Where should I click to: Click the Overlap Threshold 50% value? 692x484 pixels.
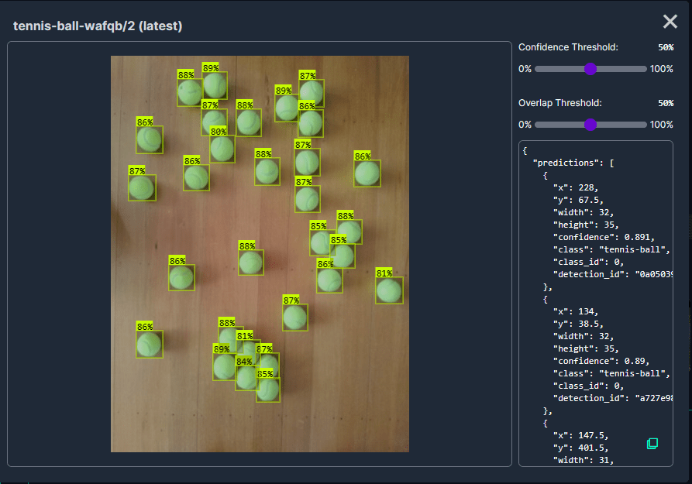(x=665, y=103)
